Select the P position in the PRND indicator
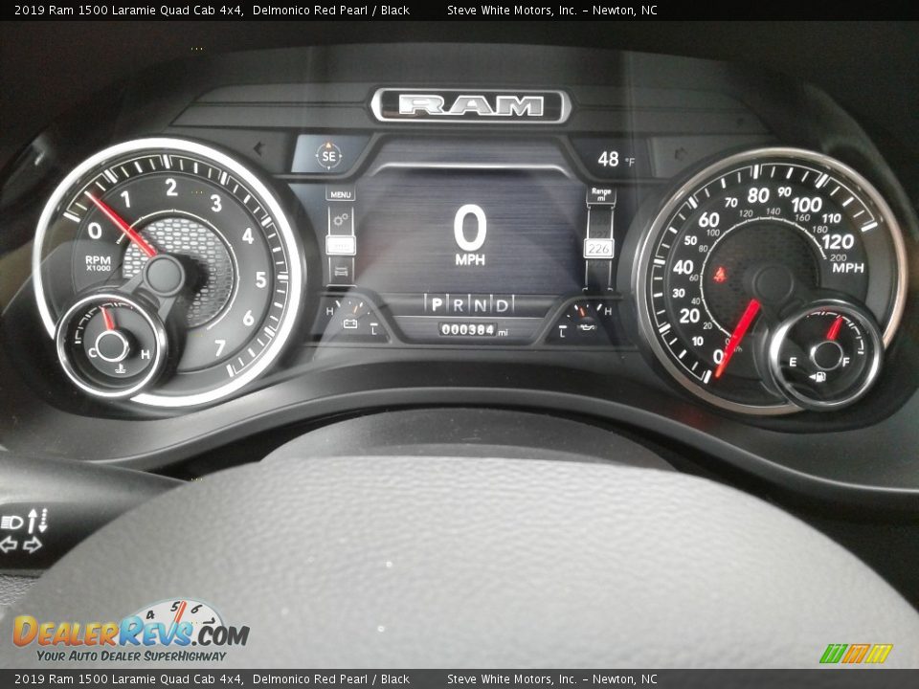Viewport: 919px width, 689px height. tap(437, 304)
